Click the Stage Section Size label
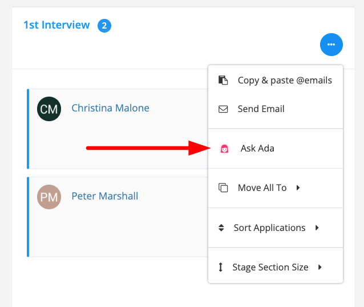 [x=270, y=267]
